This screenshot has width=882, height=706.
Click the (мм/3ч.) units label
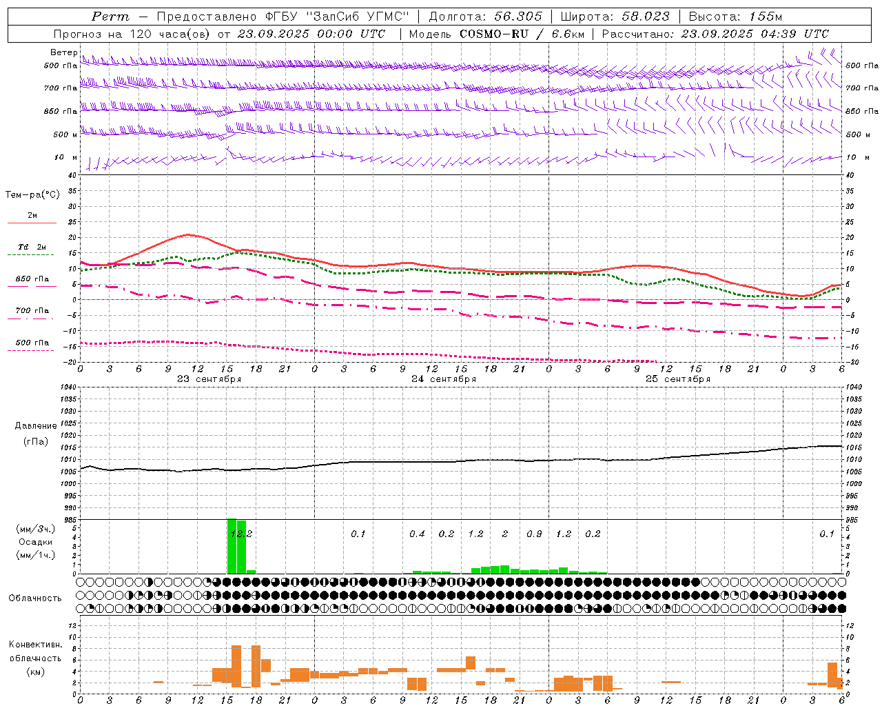pyautogui.click(x=35, y=529)
